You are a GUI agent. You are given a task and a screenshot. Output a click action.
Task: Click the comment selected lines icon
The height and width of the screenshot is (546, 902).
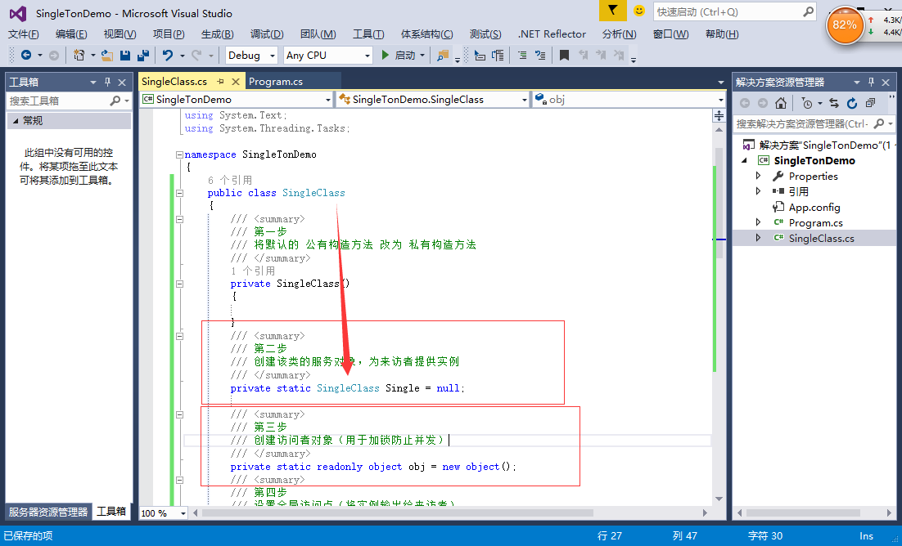521,56
